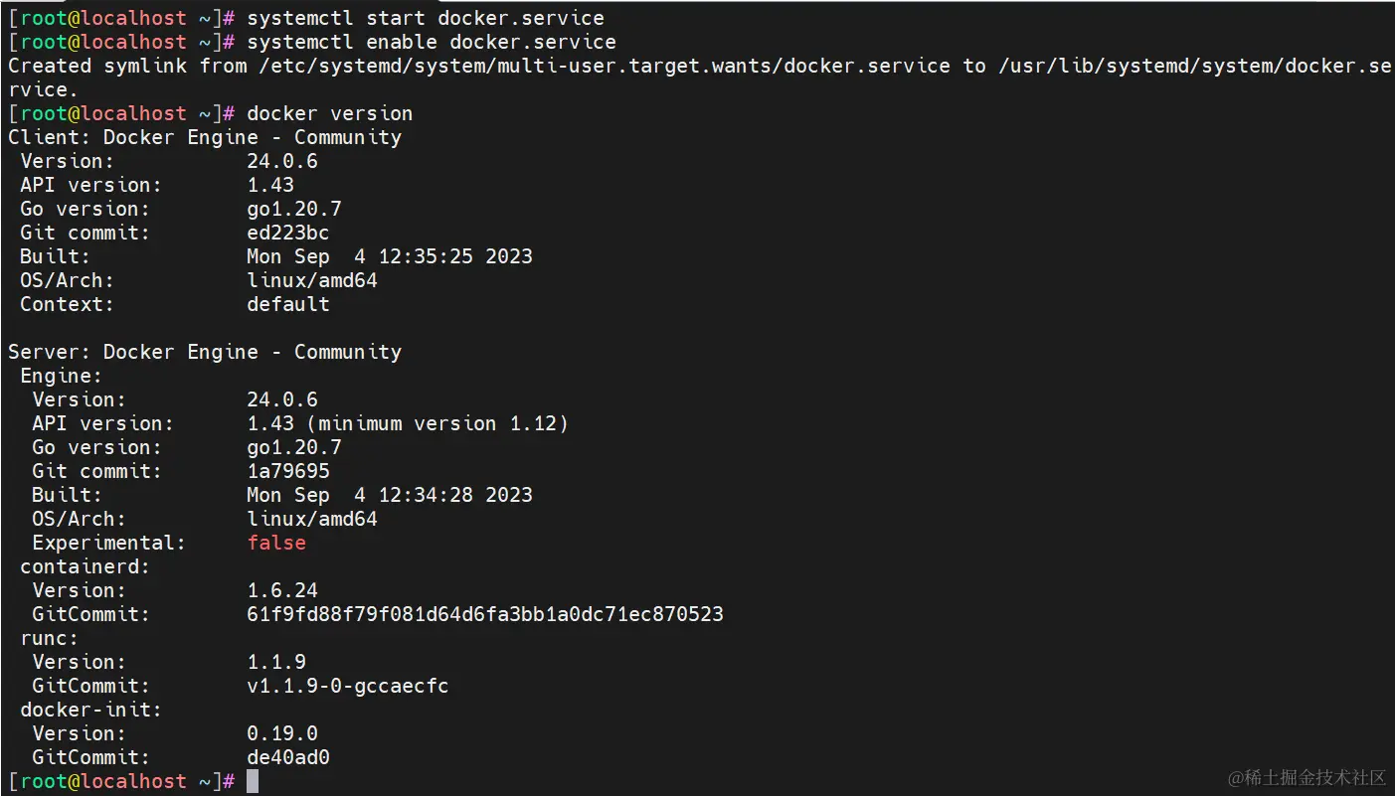The image size is (1395, 796).
Task: Click the containerd version "1.6.24"
Action: coord(281,590)
